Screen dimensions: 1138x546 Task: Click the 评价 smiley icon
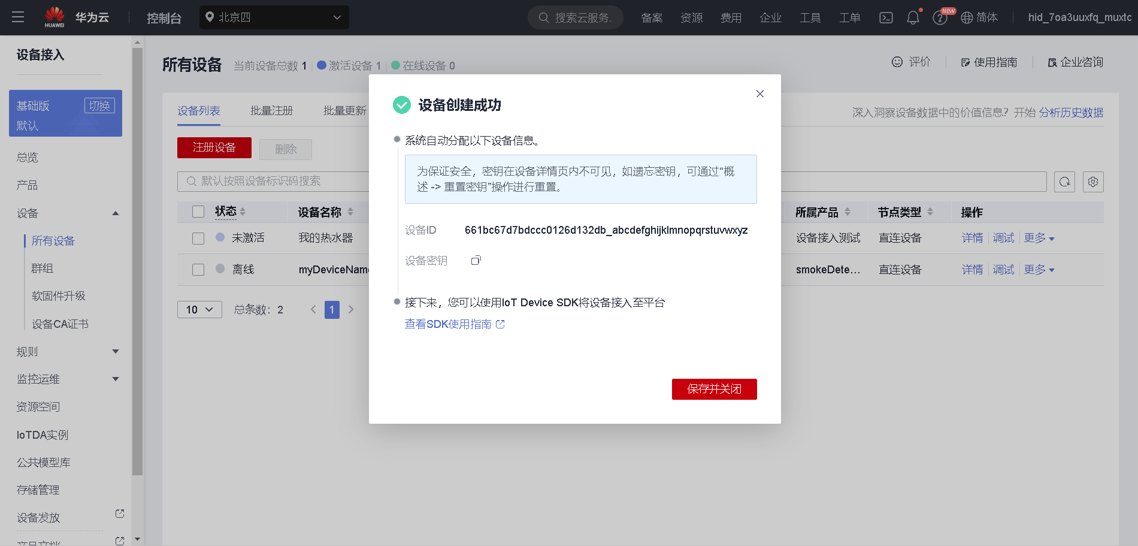[897, 62]
